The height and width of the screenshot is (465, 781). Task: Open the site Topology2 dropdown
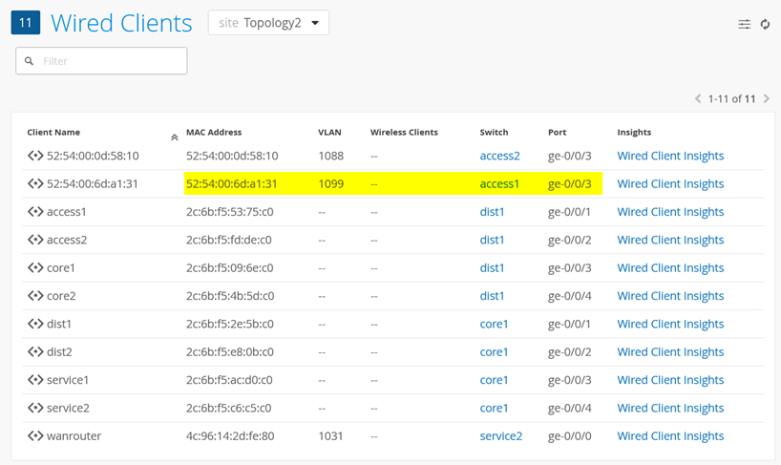(268, 23)
